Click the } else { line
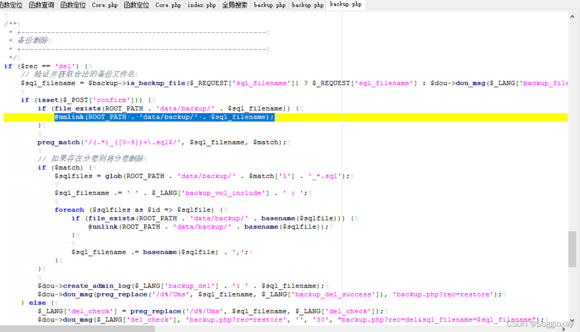Image resolution: width=580 pixels, height=332 pixels. point(38,303)
